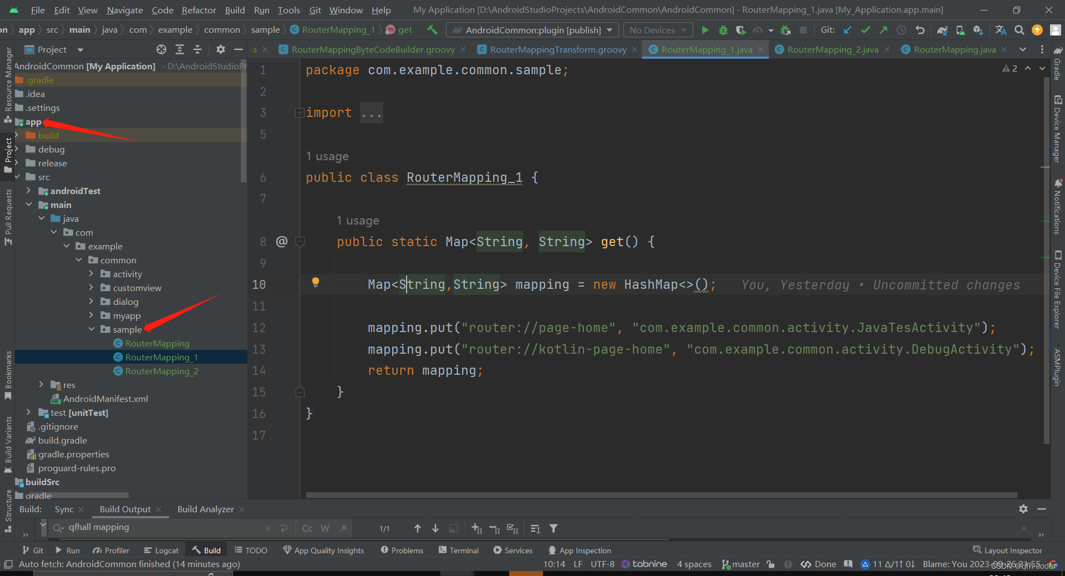Collapse the main folder
The width and height of the screenshot is (1065, 576).
pyautogui.click(x=29, y=205)
